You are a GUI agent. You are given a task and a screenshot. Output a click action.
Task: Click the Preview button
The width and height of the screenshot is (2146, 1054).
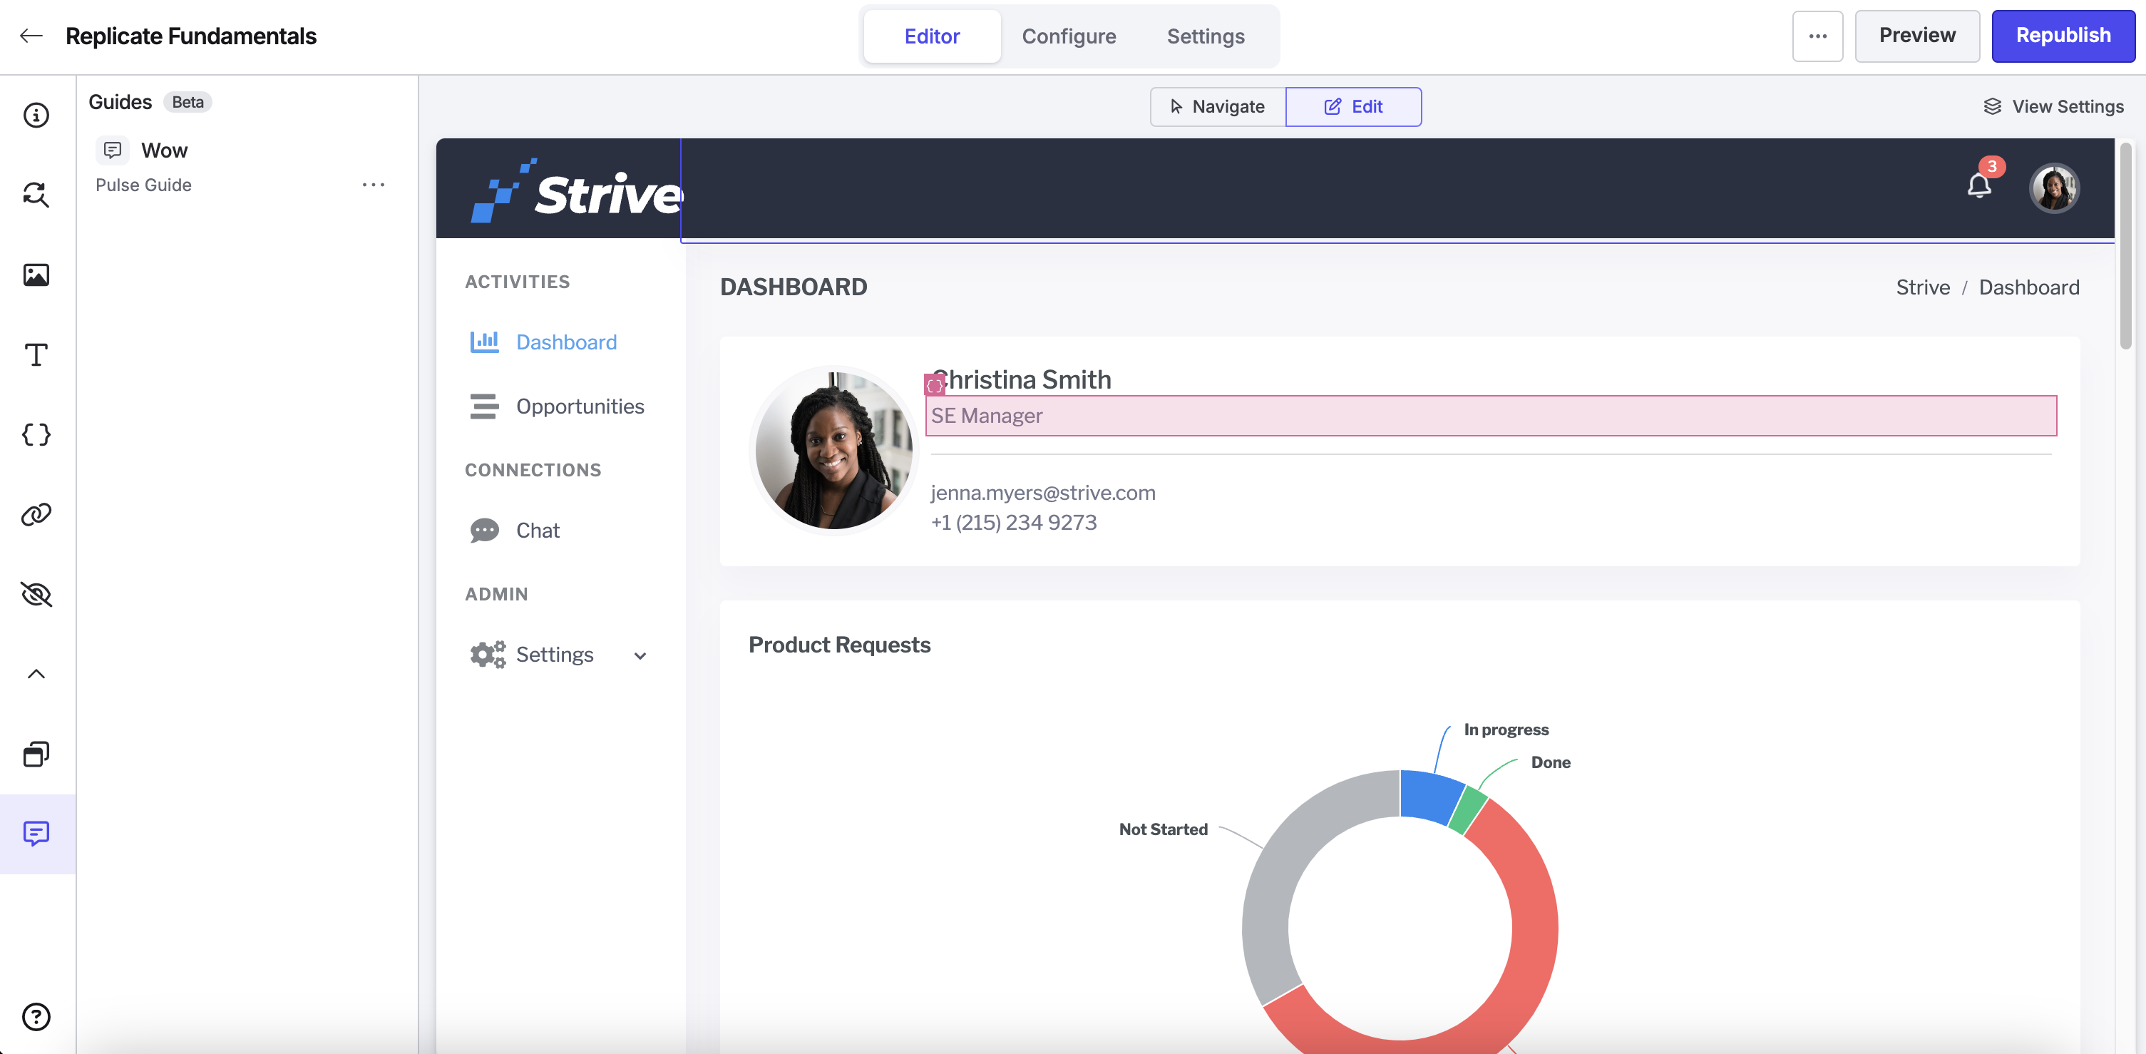1917,36
